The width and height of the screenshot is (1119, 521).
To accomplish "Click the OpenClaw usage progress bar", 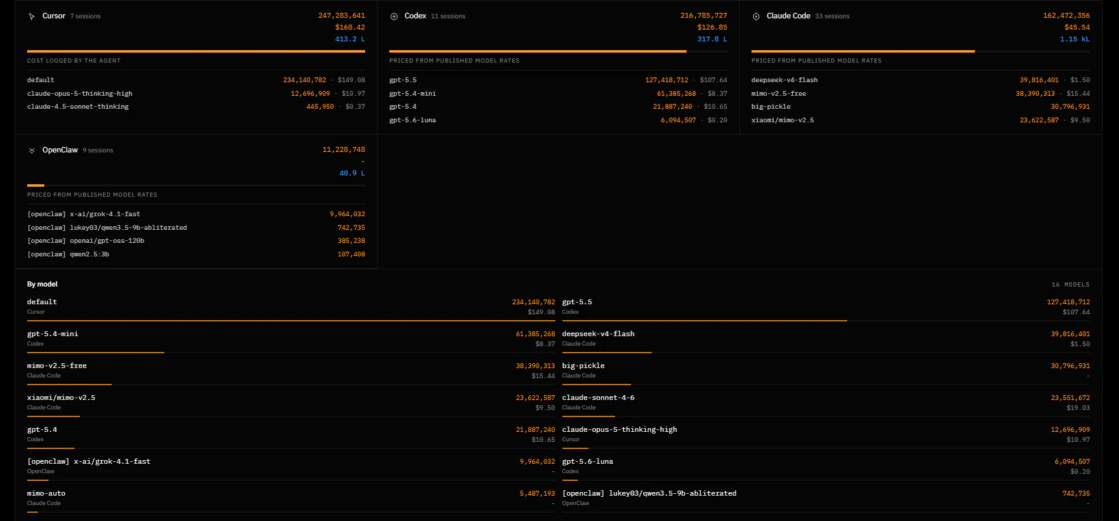I will tap(196, 185).
